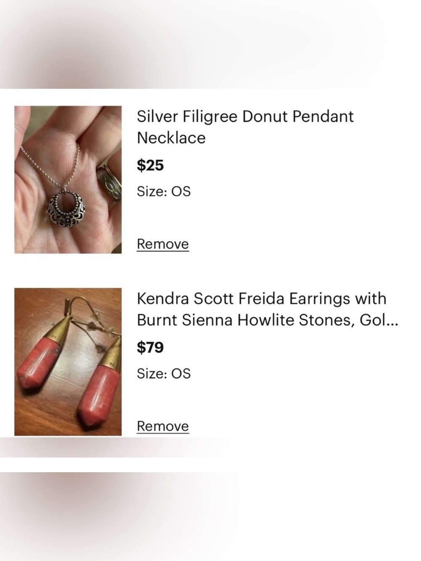This screenshot has height=561, width=421.
Task: Select the $79 price of the earrings
Action: [150, 348]
